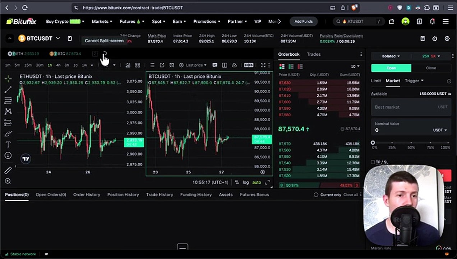The width and height of the screenshot is (457, 259).
Task: Expand chart to fullscreen
Action: click(x=263, y=65)
